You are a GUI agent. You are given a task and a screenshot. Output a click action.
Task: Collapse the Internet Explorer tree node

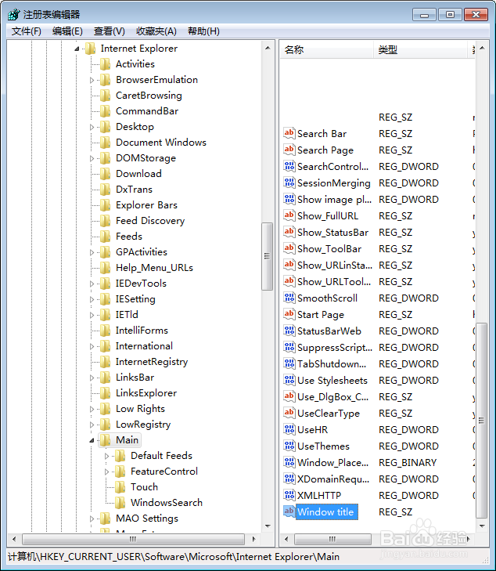tap(77, 49)
